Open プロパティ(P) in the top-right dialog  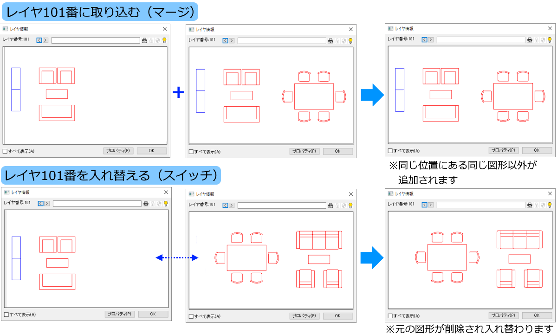pyautogui.click(x=504, y=150)
